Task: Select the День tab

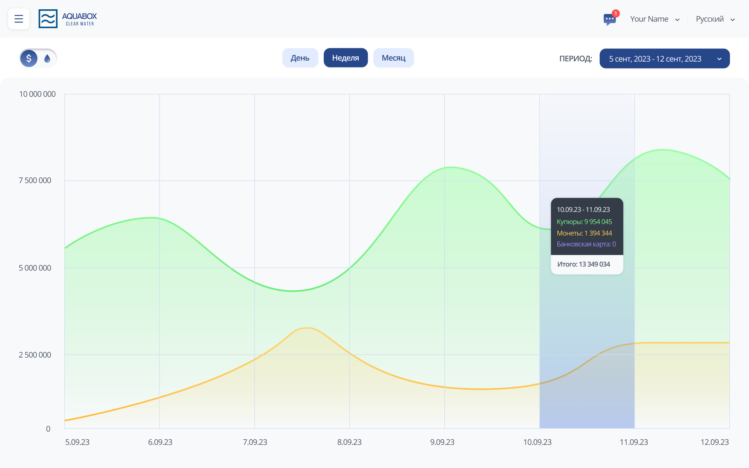Action: pos(300,58)
